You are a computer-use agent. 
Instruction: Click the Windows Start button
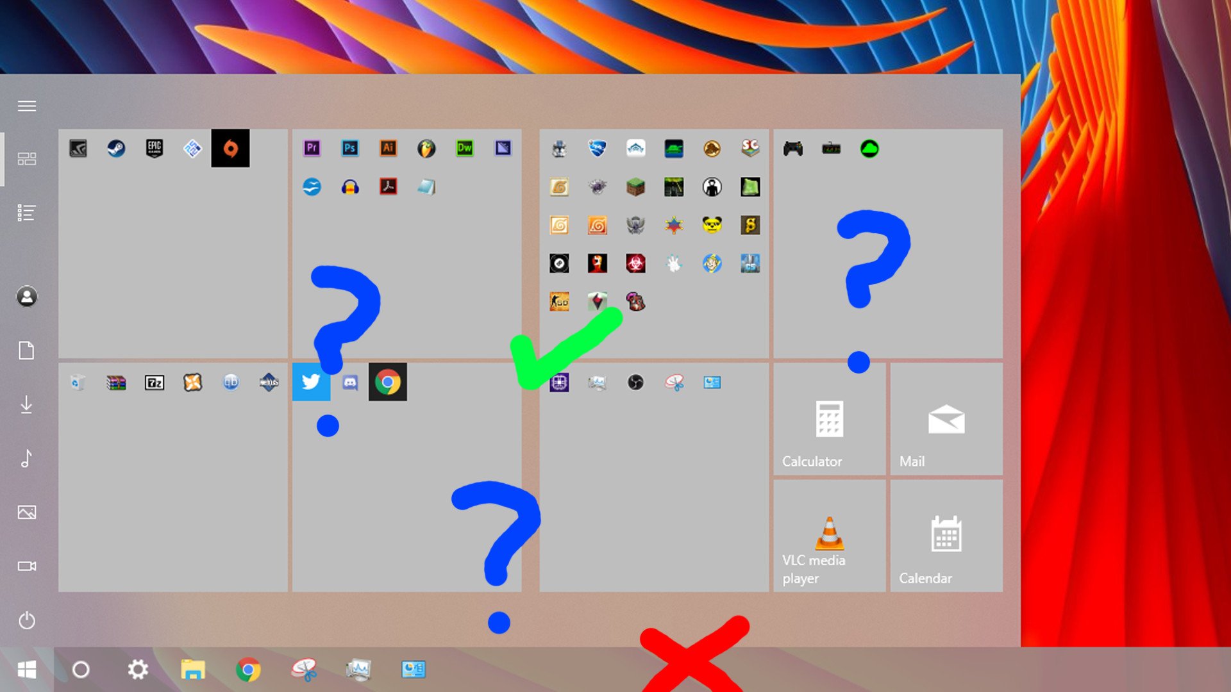[27, 670]
